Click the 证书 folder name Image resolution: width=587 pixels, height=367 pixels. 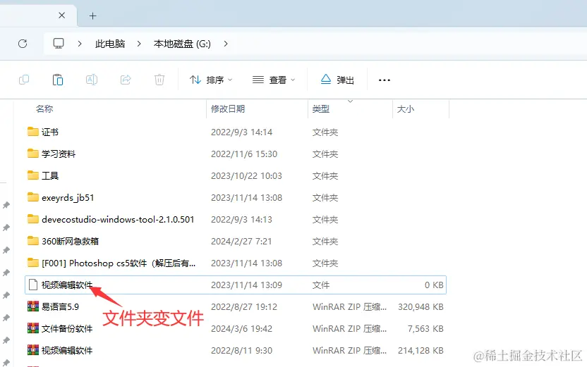pos(50,132)
